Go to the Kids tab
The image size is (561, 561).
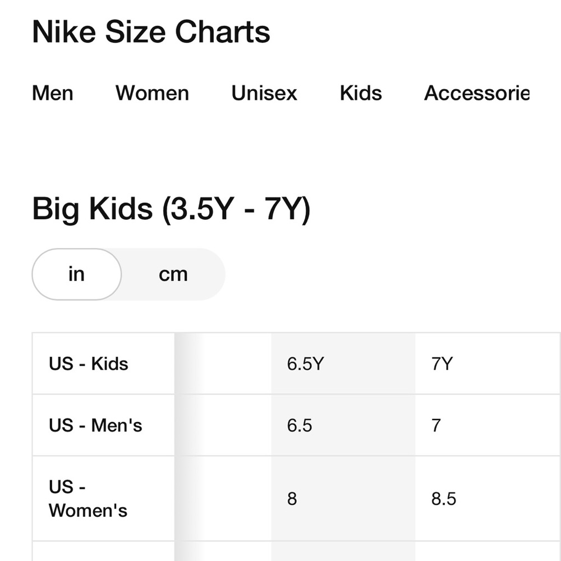pos(361,93)
